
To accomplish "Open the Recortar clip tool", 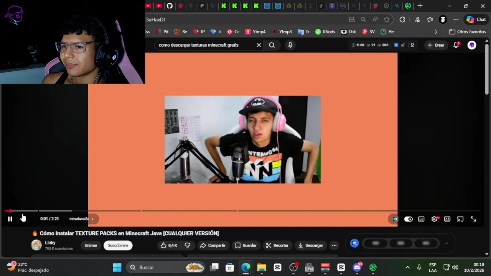I will point(277,245).
